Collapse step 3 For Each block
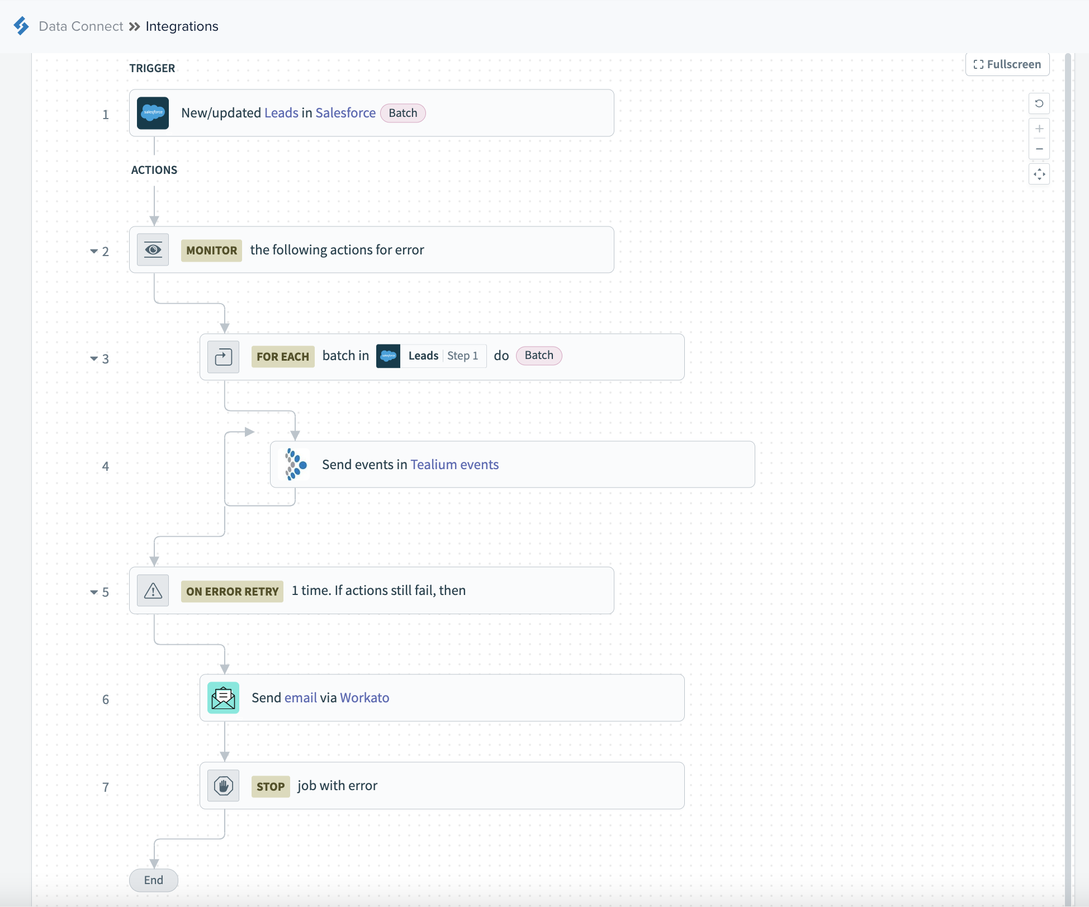1089x907 pixels. coord(94,358)
